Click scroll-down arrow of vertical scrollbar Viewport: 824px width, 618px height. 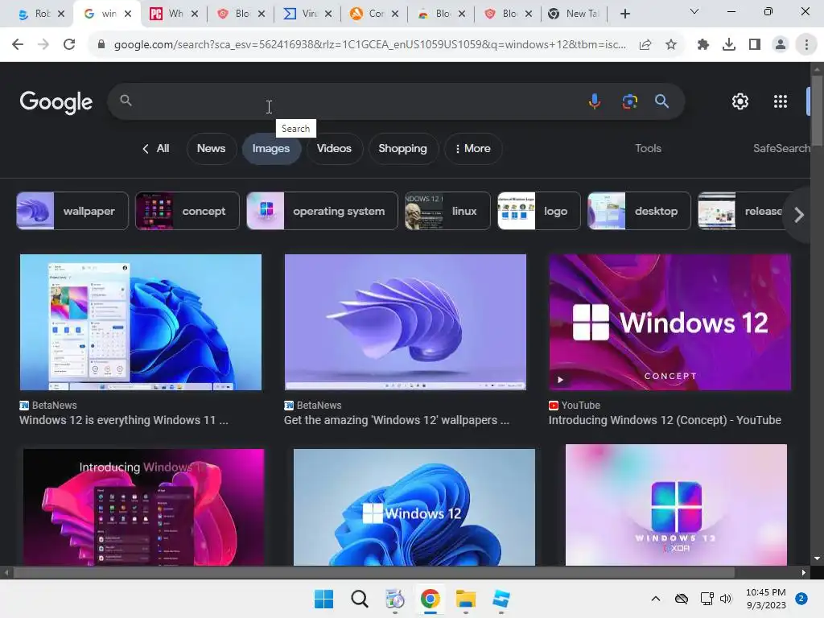pos(817,558)
